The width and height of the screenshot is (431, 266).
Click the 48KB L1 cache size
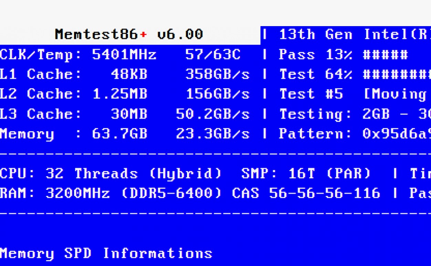click(x=129, y=74)
